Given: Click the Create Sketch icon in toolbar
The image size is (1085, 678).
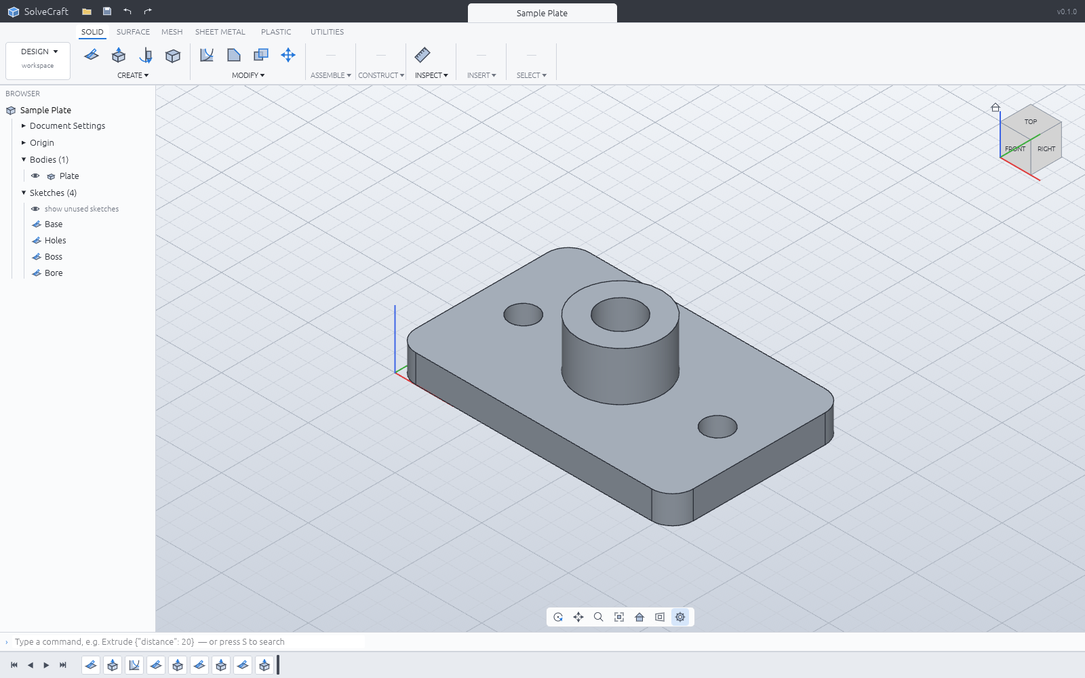Looking at the screenshot, I should [92, 55].
